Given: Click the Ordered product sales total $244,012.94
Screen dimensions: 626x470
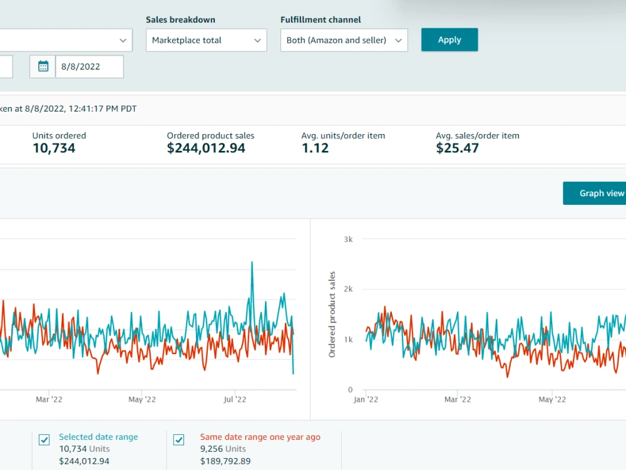Looking at the screenshot, I should (x=206, y=149).
